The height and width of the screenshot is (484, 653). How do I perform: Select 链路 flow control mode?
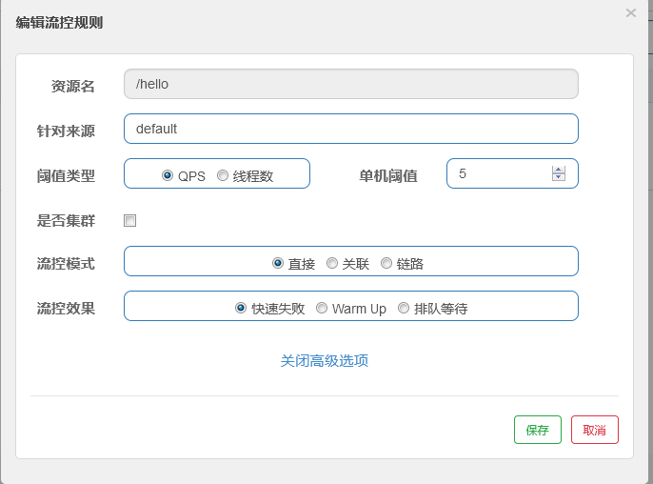pyautogui.click(x=386, y=263)
